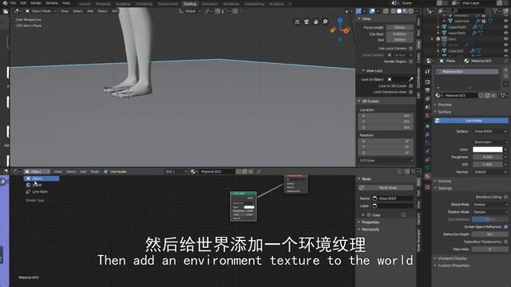This screenshot has width=511, height=287.
Task: Open the Shadow Mode Opaque dropdown
Action: [490, 212]
